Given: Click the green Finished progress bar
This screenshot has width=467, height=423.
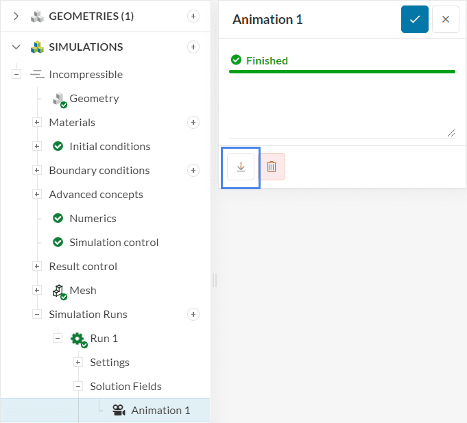Looking at the screenshot, I should (x=342, y=71).
